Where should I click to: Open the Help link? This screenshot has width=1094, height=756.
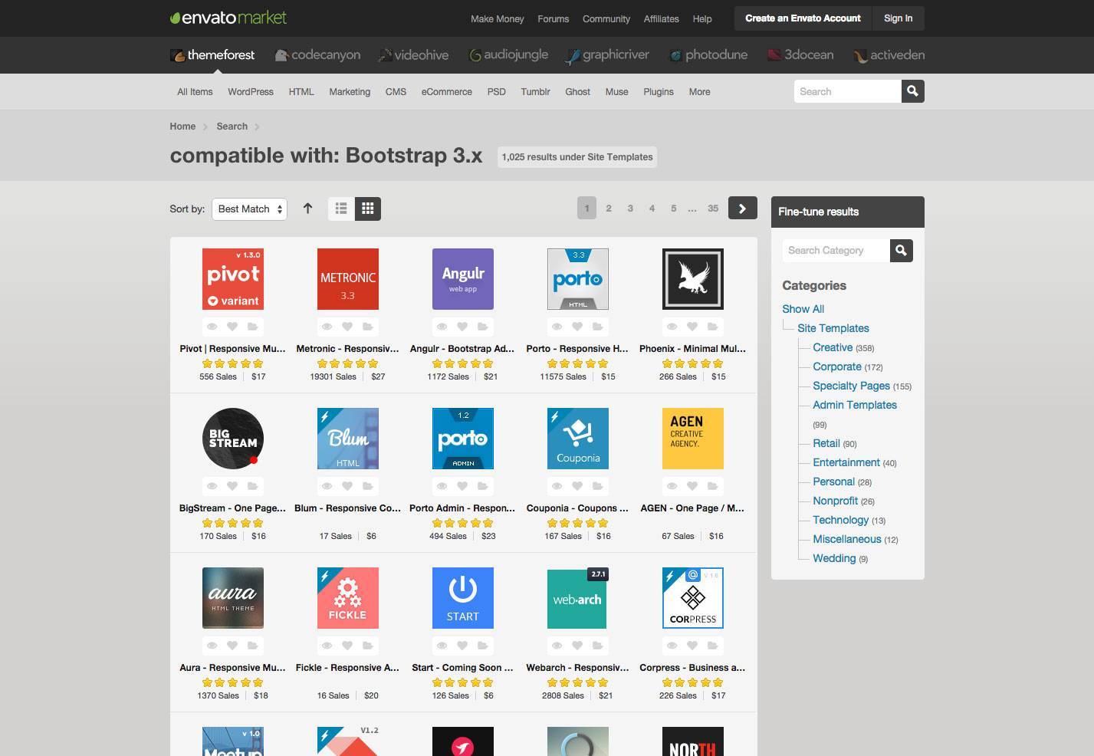702,19
